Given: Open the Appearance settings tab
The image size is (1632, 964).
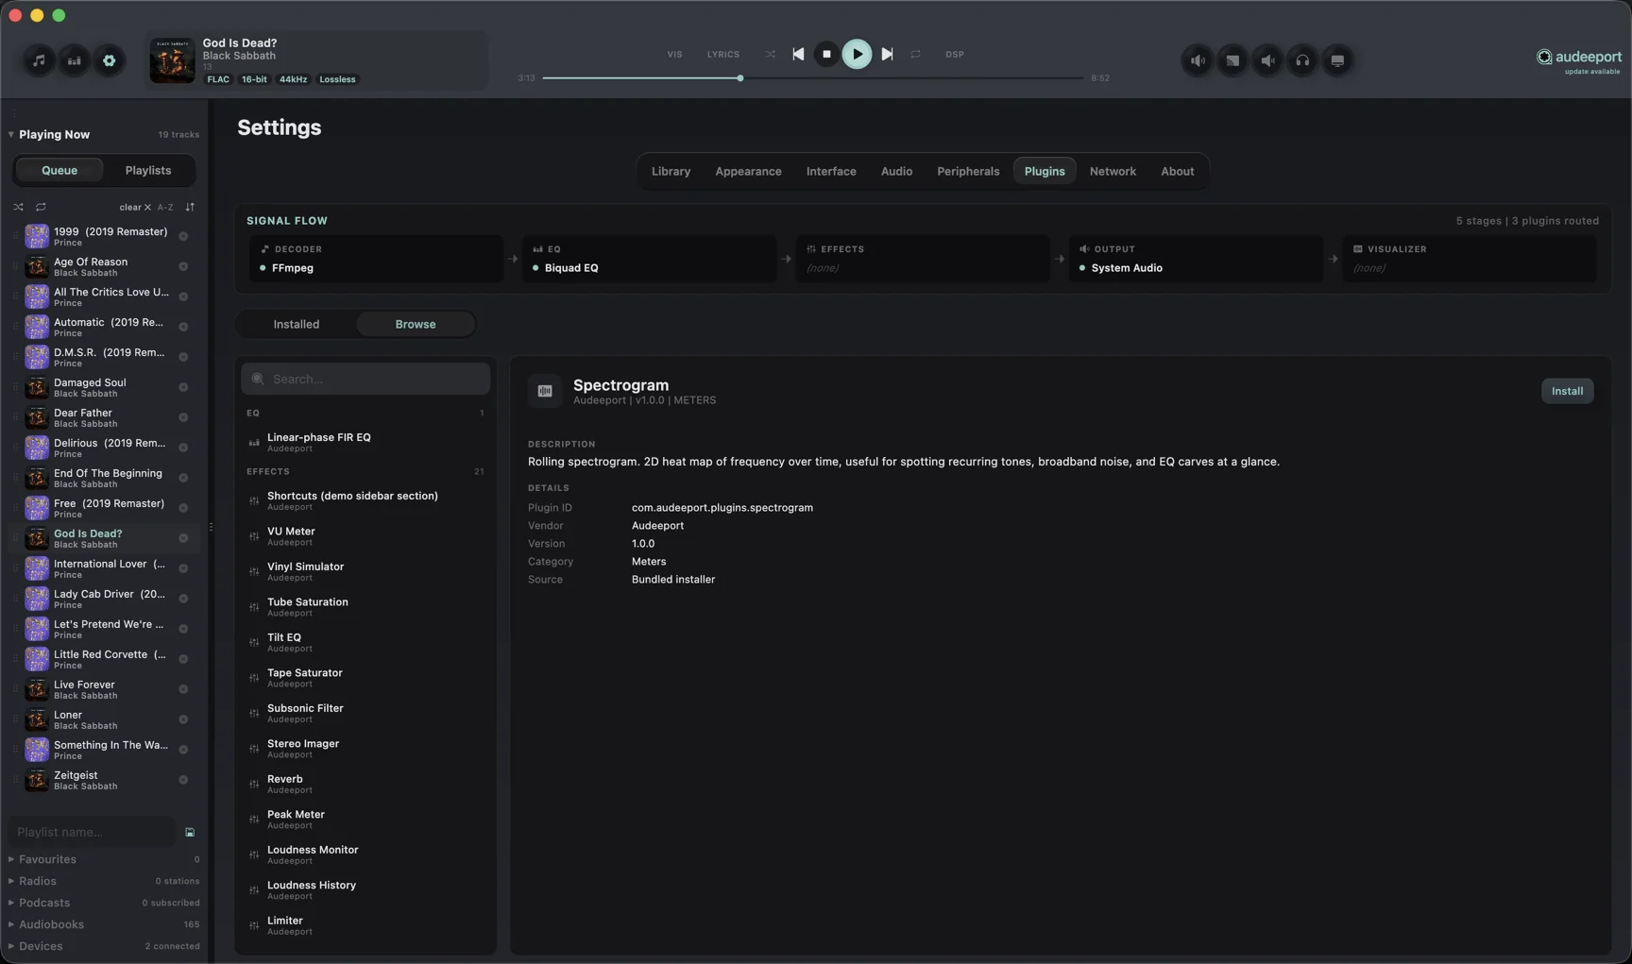Looking at the screenshot, I should point(748,171).
